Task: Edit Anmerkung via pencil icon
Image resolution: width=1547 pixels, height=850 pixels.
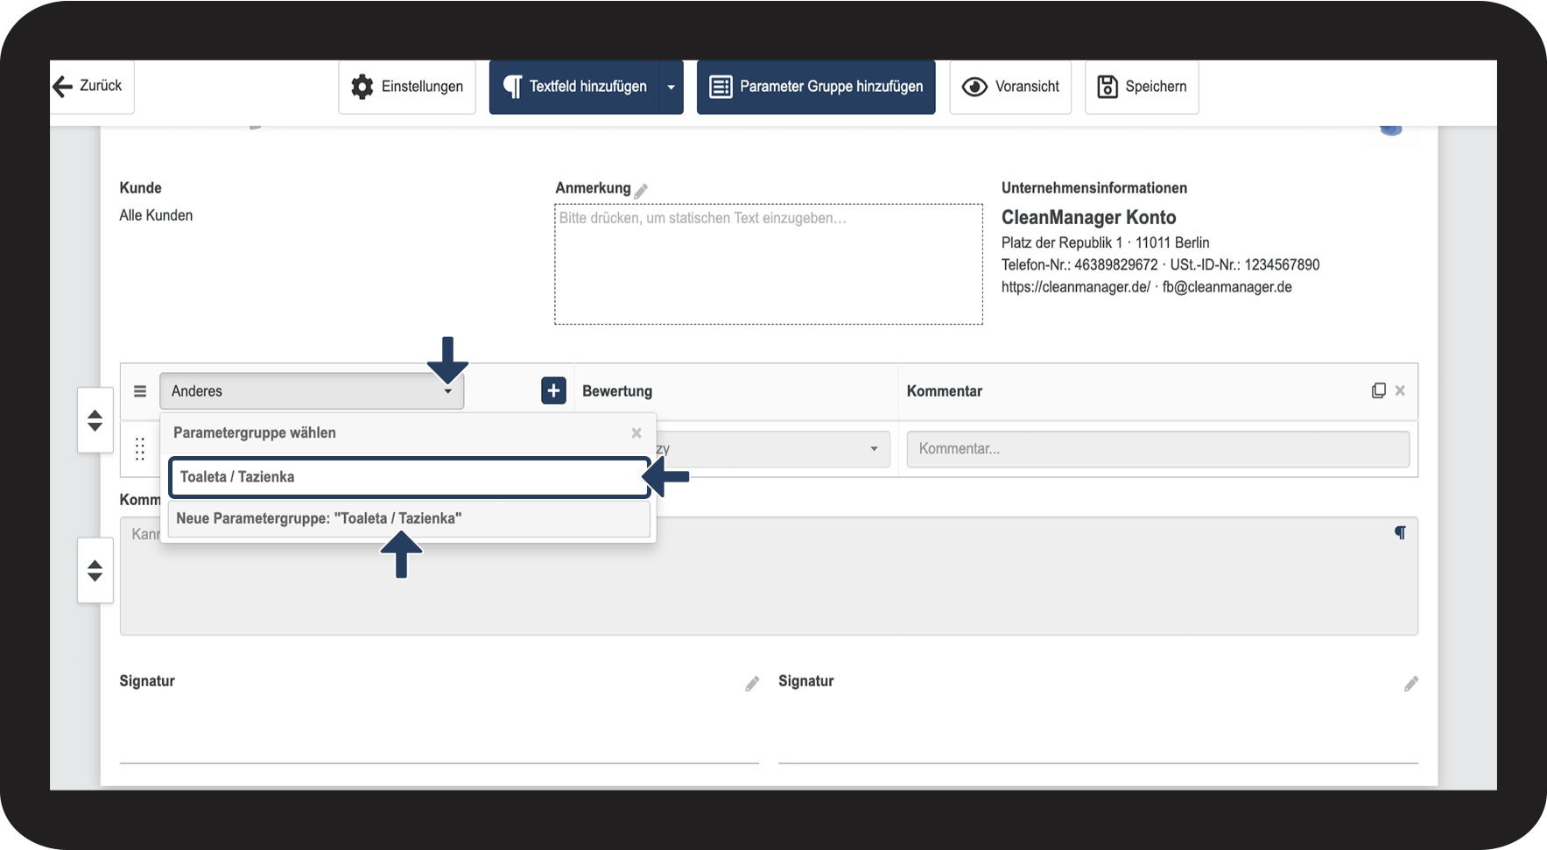Action: pos(641,190)
